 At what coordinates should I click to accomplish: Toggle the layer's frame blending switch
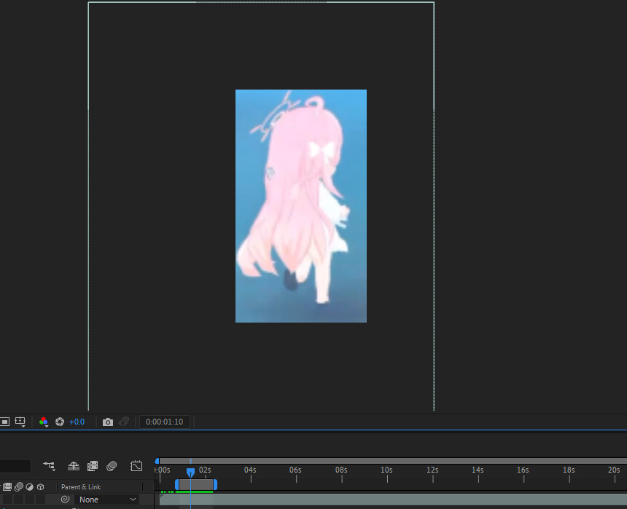7,500
